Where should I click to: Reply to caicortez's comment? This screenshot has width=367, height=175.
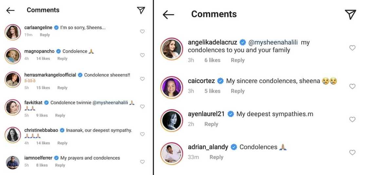238,91
